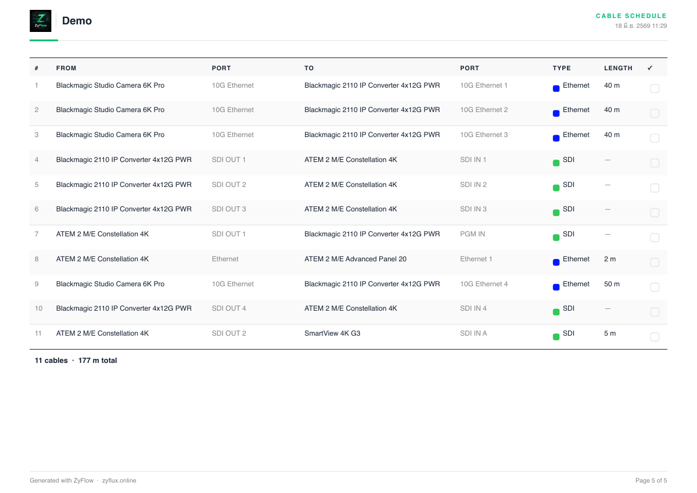The height and width of the screenshot is (493, 697).
Task: Check off cable 4 SDI OUT 1
Action: pyautogui.click(x=655, y=163)
